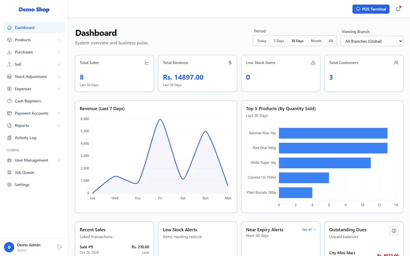Viewport: 410px width, 256px height.
Task: Click the Red Dhal 500g bar
Action: [x=333, y=148]
